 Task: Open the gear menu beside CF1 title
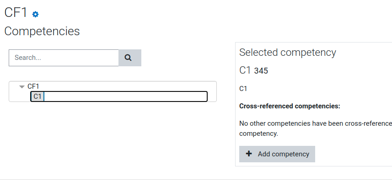pos(36,14)
